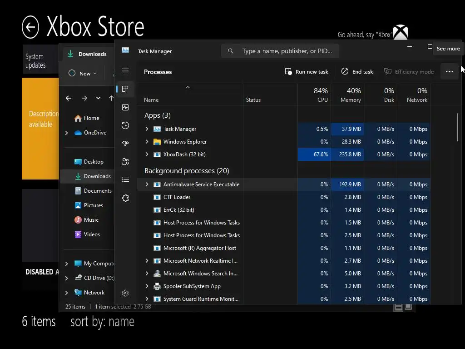Expand Antimalware Service Executable row
465x349 pixels.
pos(147,184)
